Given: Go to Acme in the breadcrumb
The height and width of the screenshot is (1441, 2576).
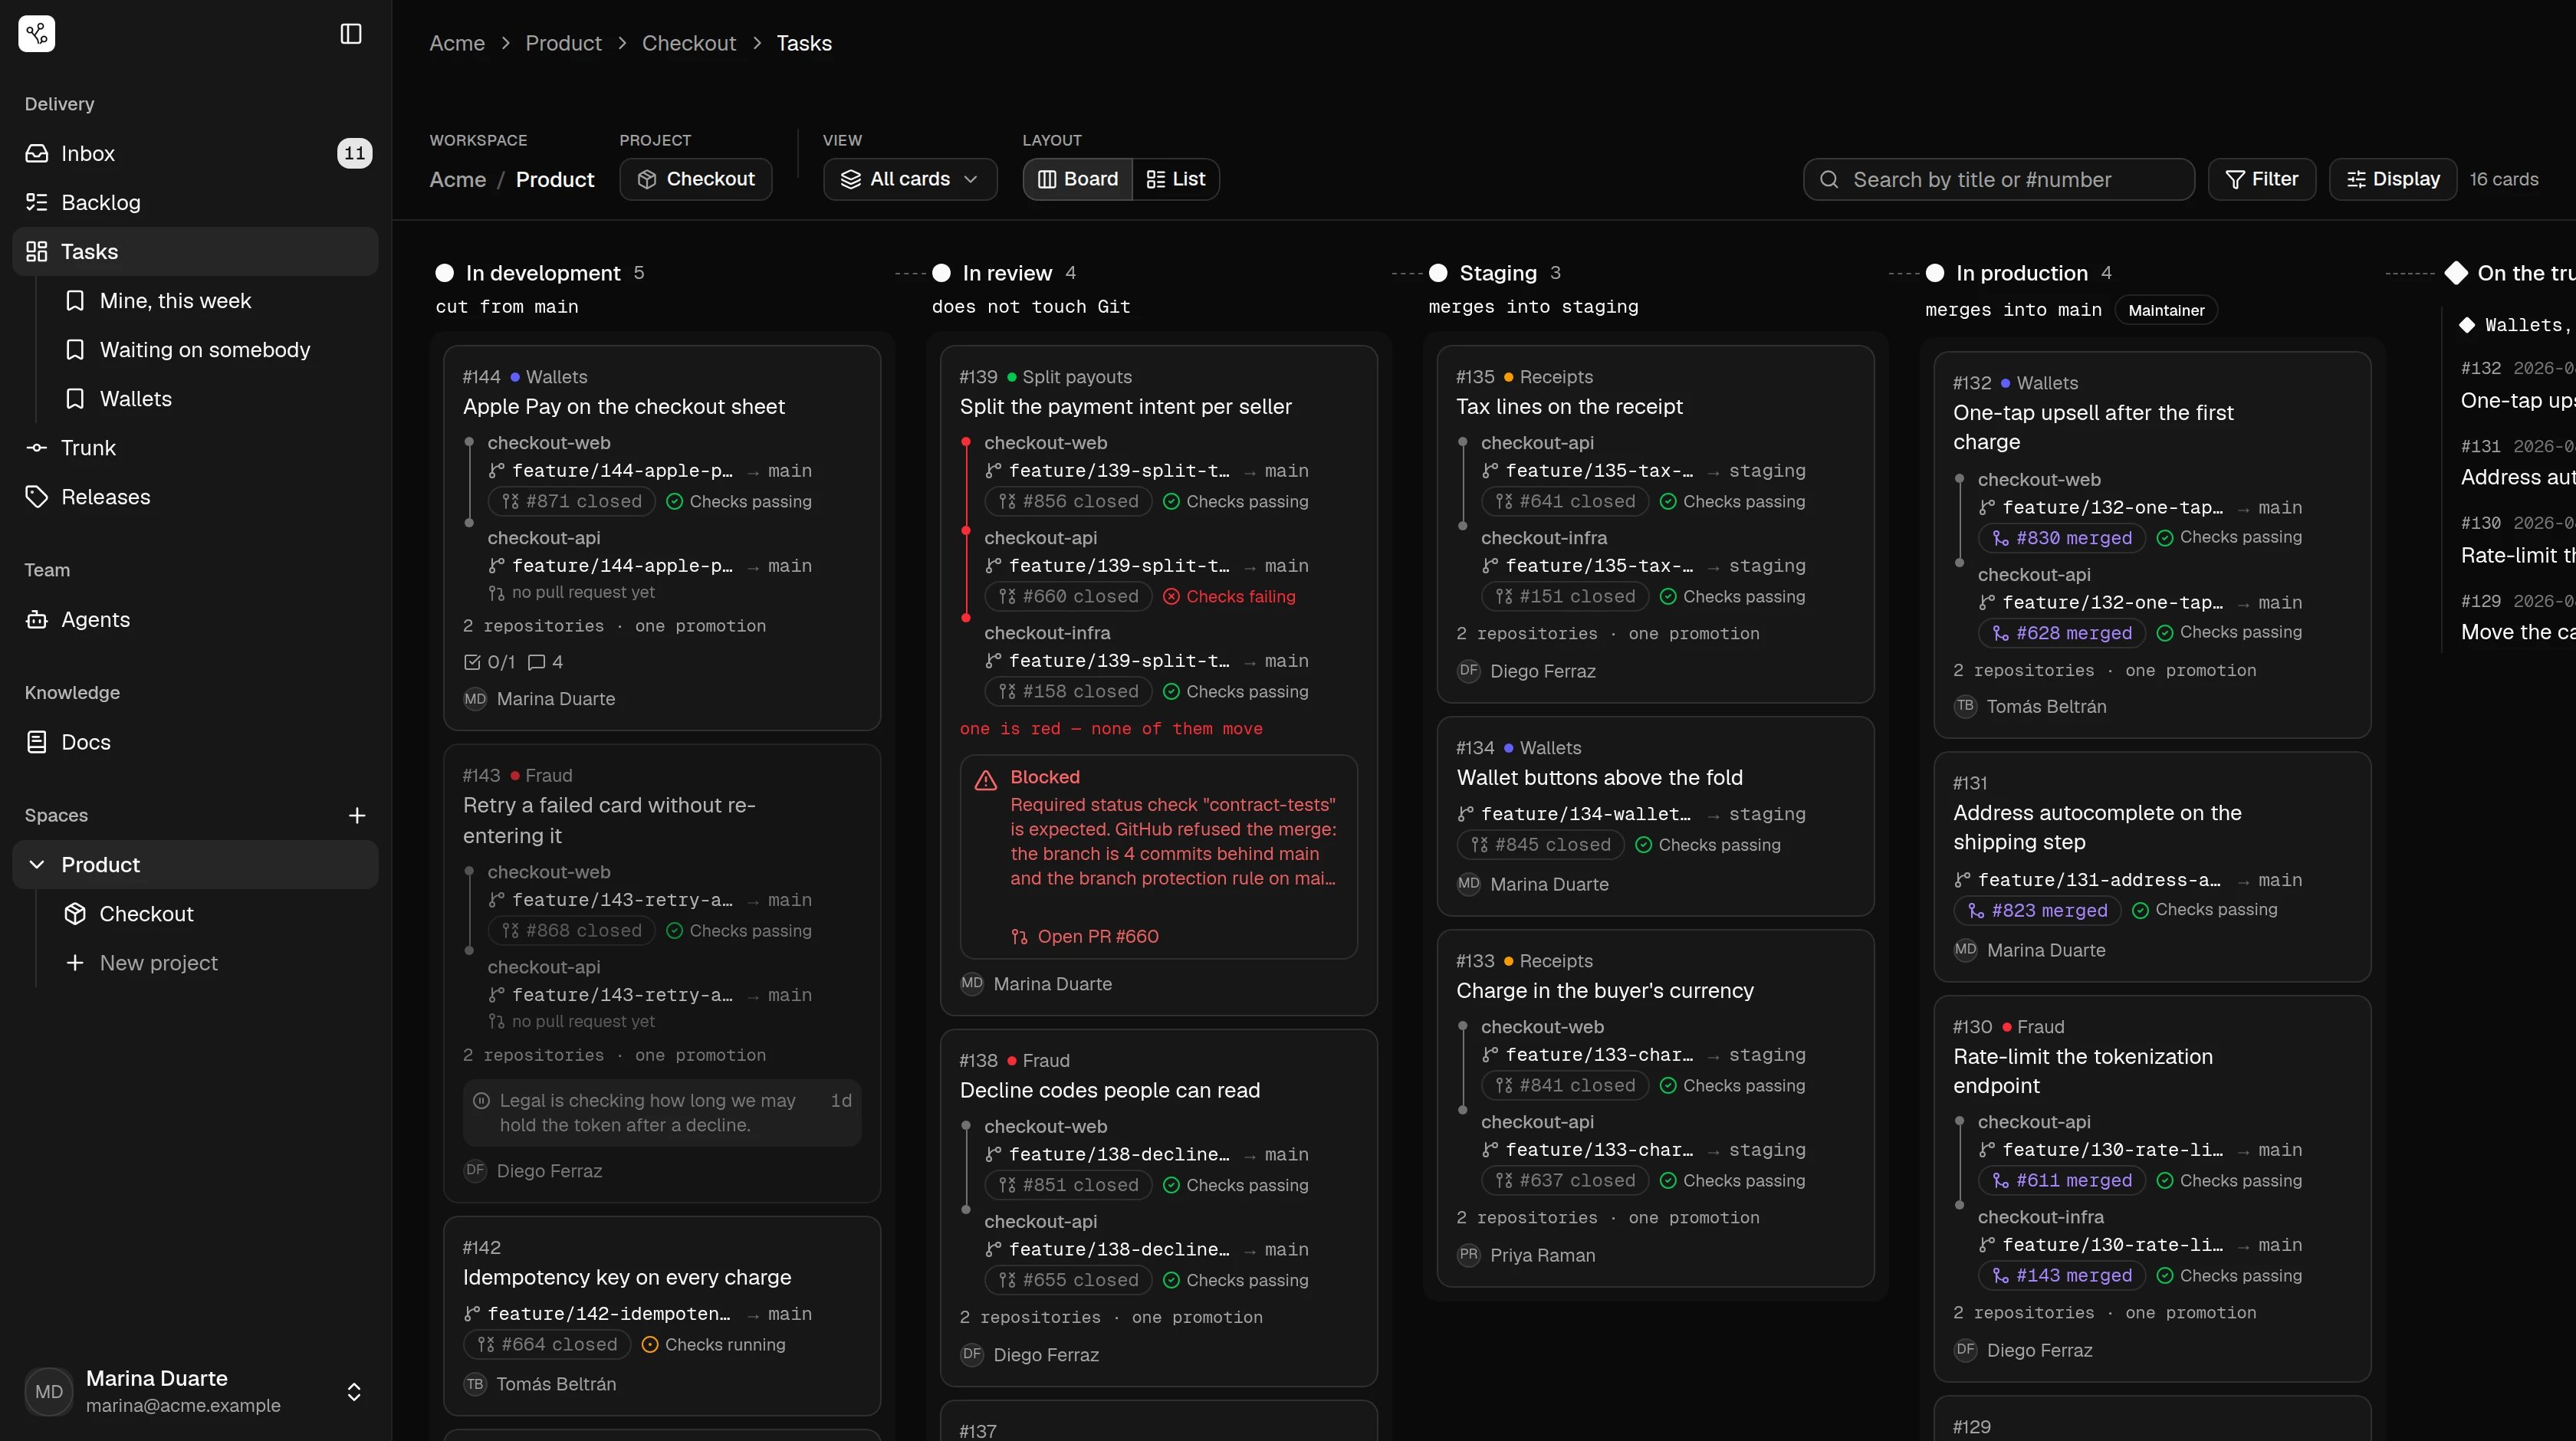Looking at the screenshot, I should [457, 43].
